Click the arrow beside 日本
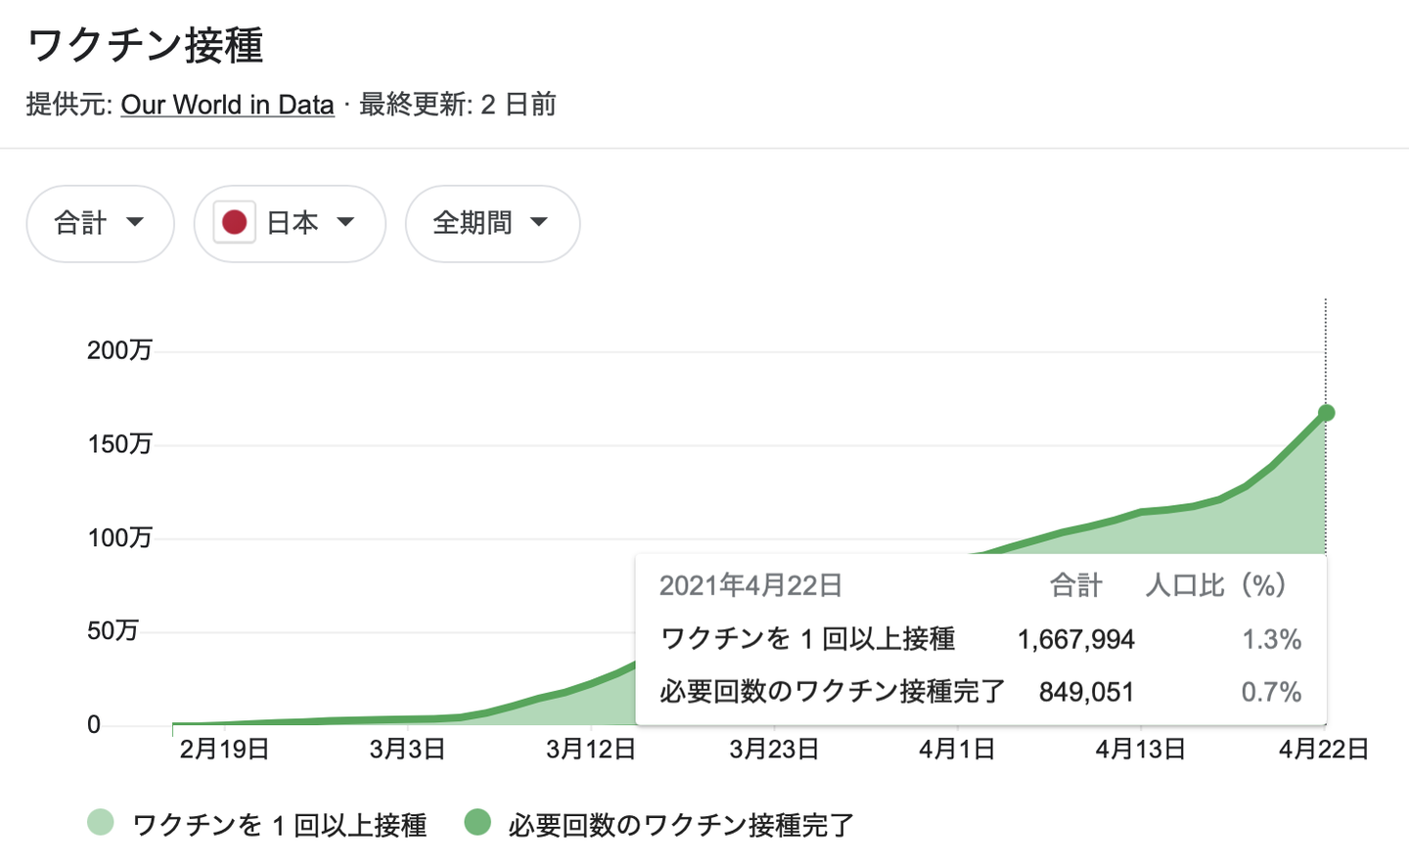Screen dimensions: 1409x865 point(345,223)
